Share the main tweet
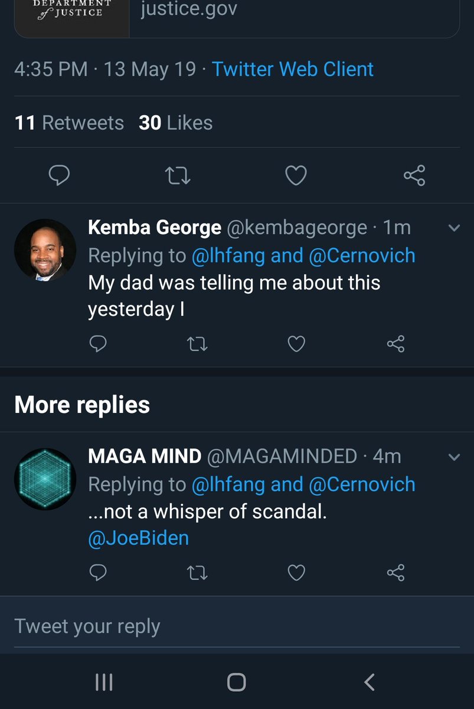 pos(414,175)
